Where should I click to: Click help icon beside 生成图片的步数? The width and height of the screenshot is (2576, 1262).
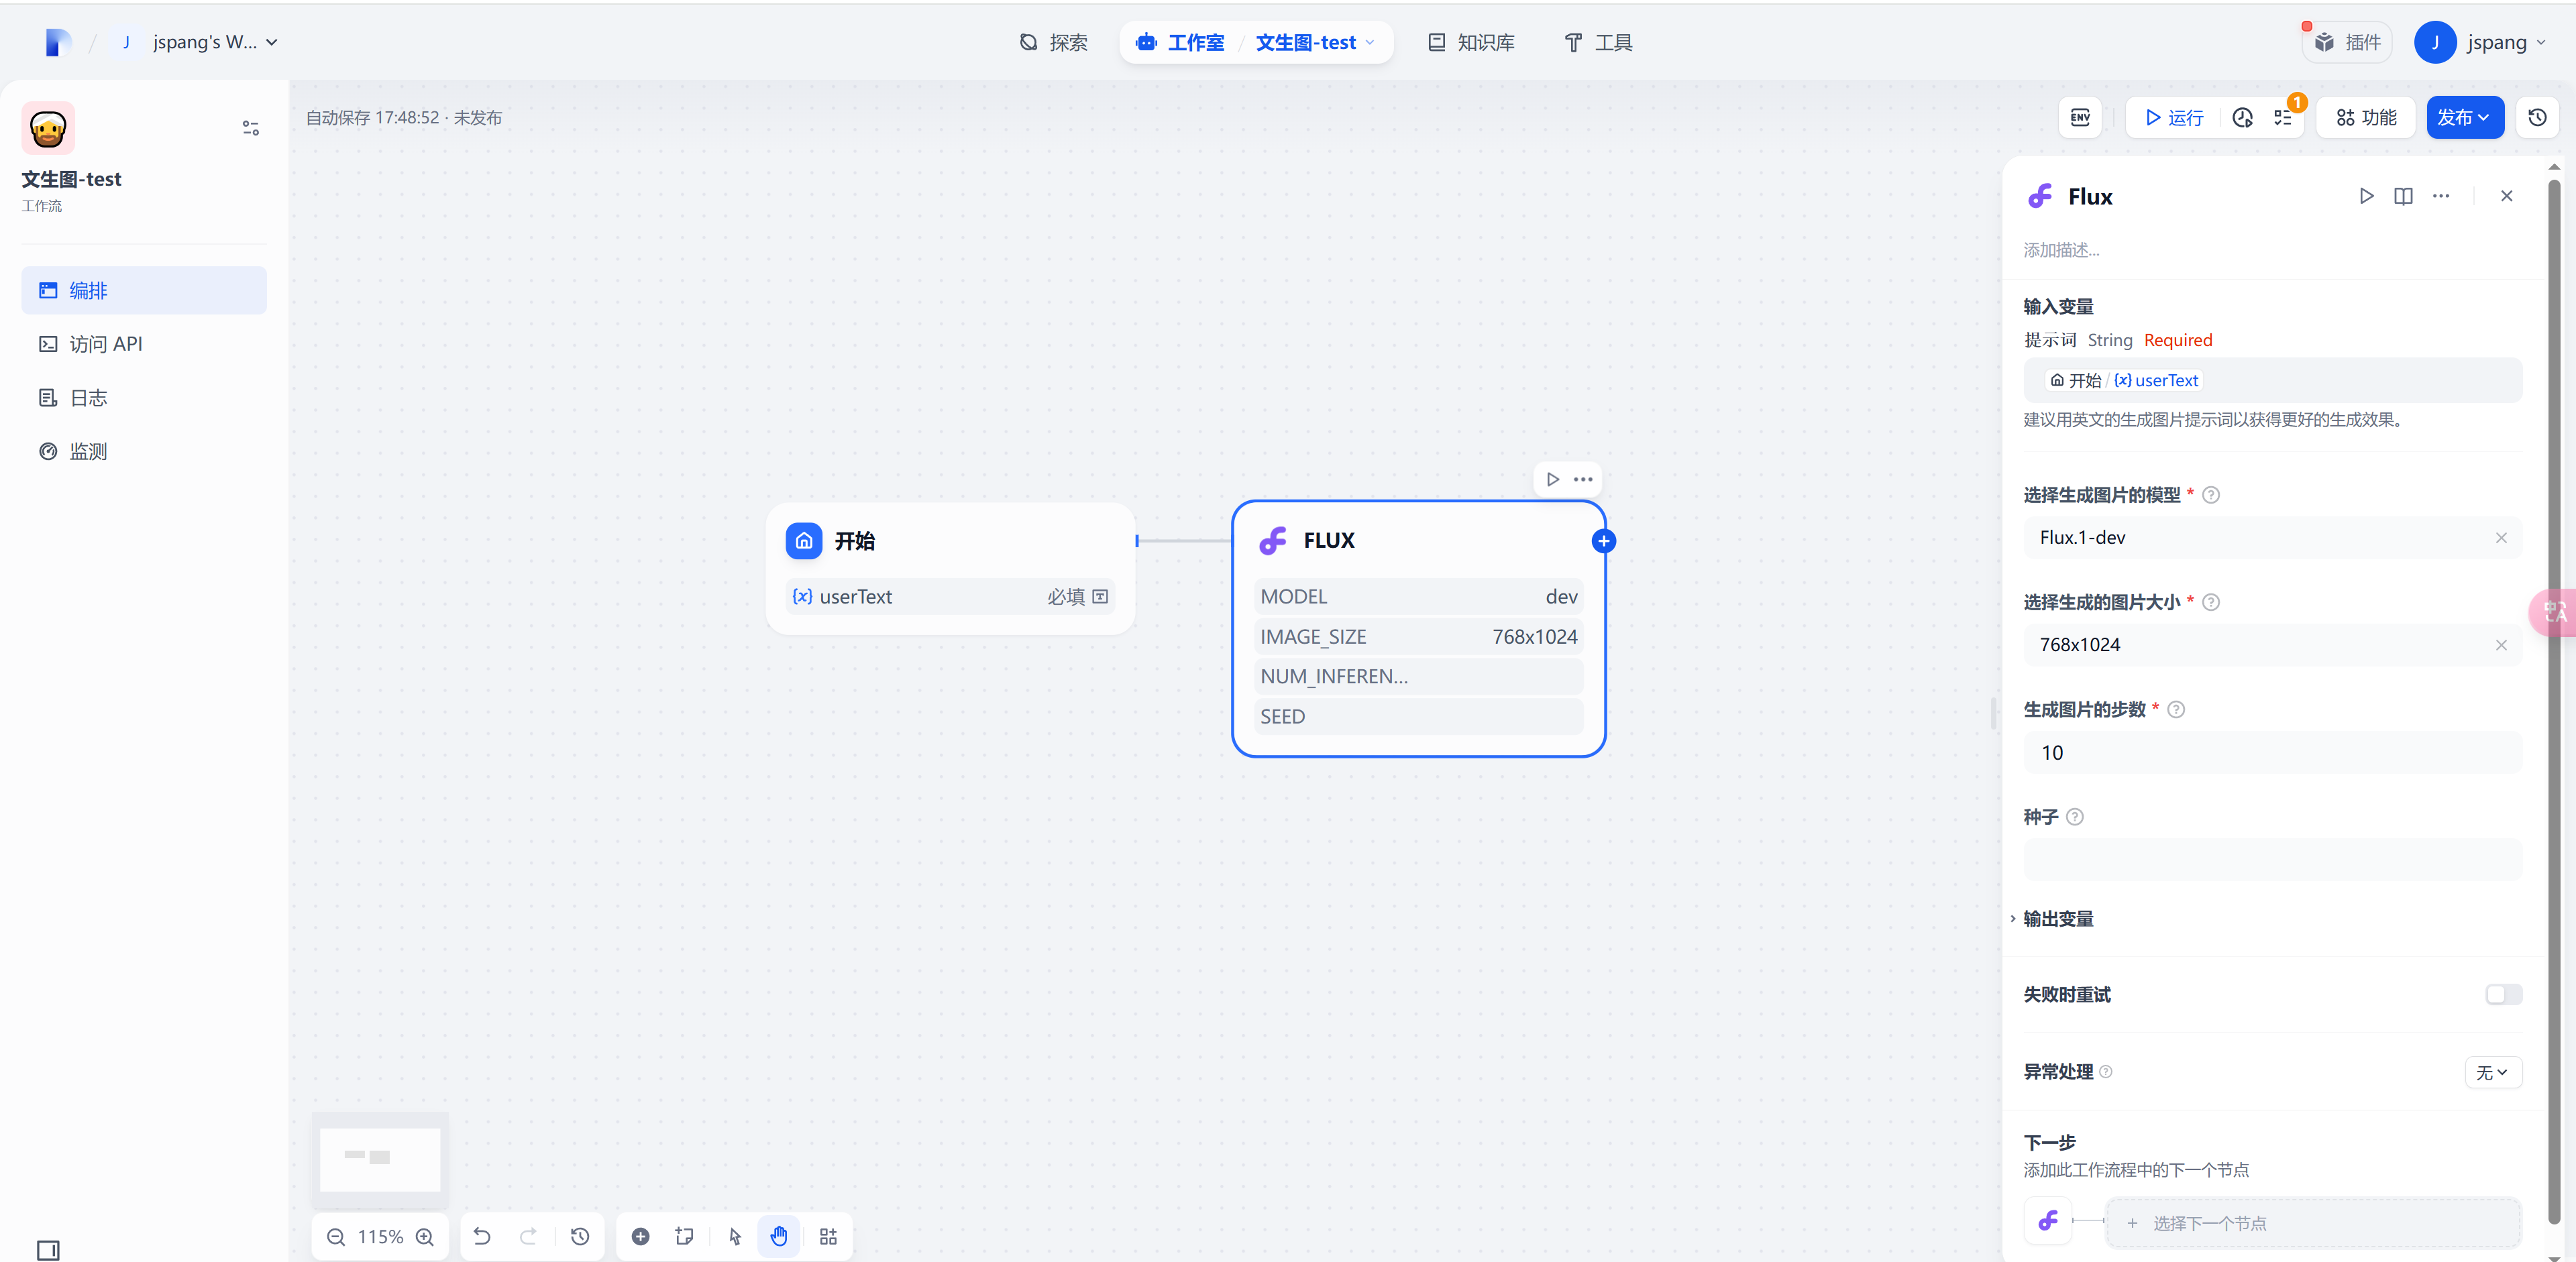2176,709
